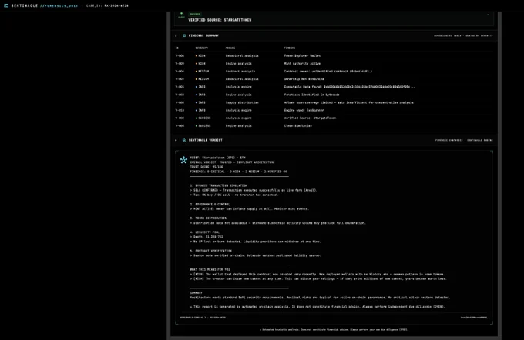524x340 pixels.
Task: Click the Token Distribution heading
Action: (208, 218)
